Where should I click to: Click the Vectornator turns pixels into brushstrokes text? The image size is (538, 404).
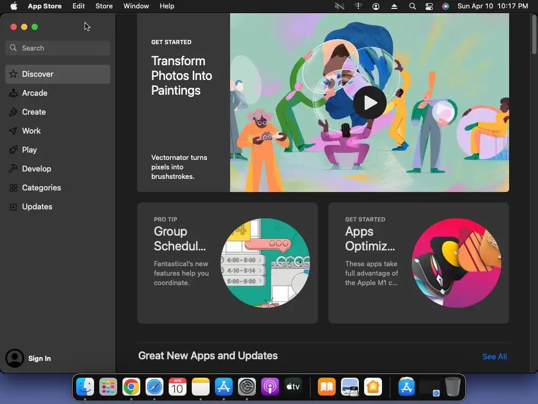(x=179, y=167)
